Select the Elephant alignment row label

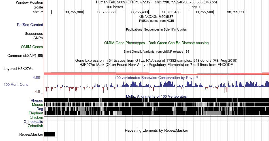36,113
